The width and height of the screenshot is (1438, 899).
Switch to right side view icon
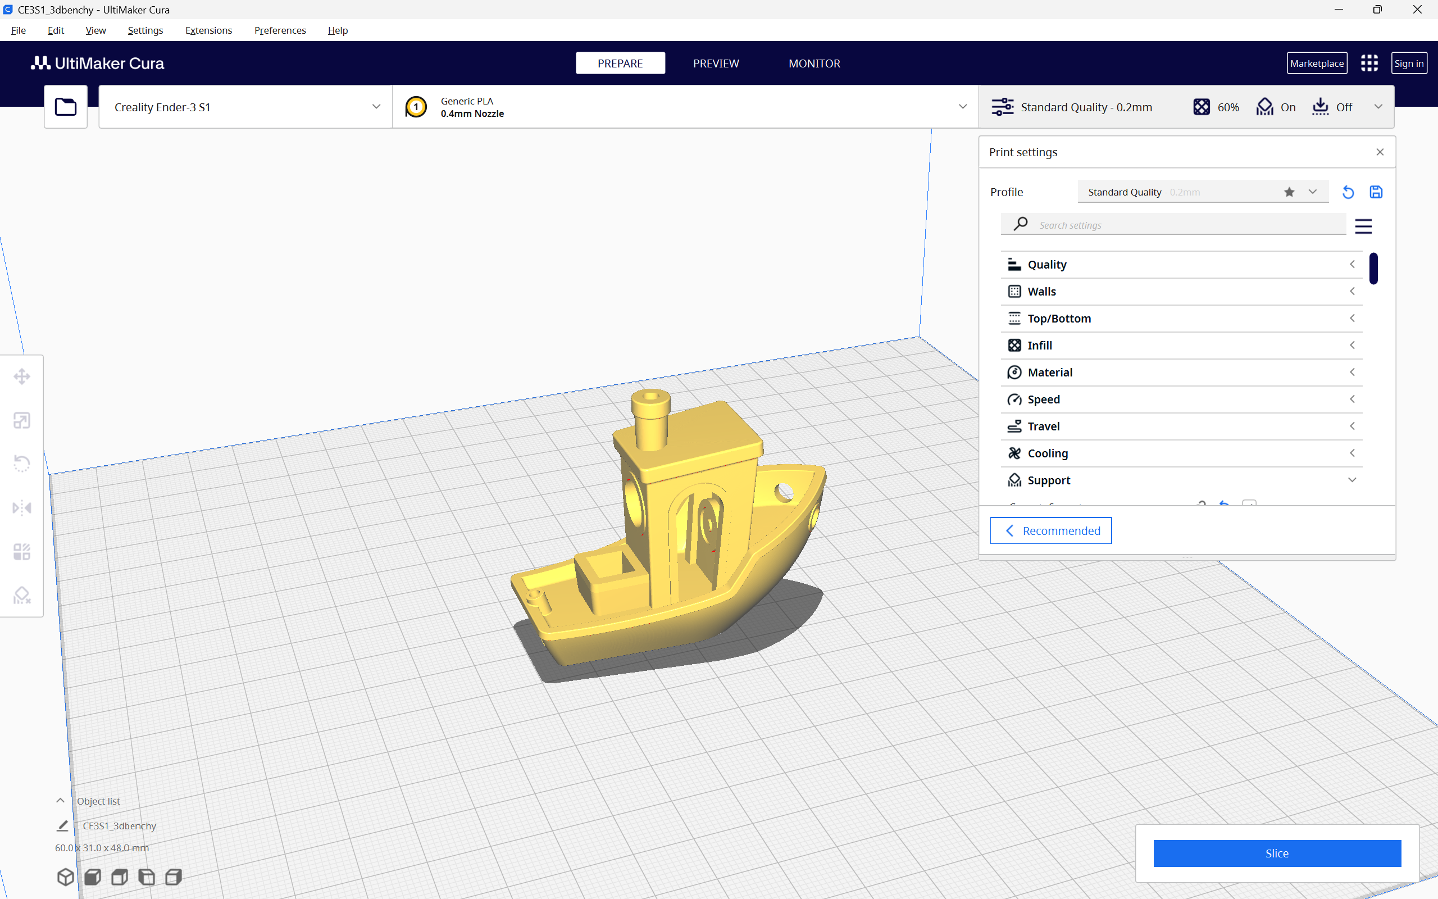[x=174, y=877]
